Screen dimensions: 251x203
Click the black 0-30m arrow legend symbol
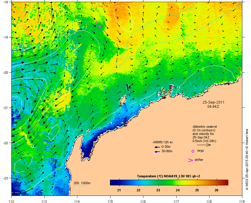point(157,147)
